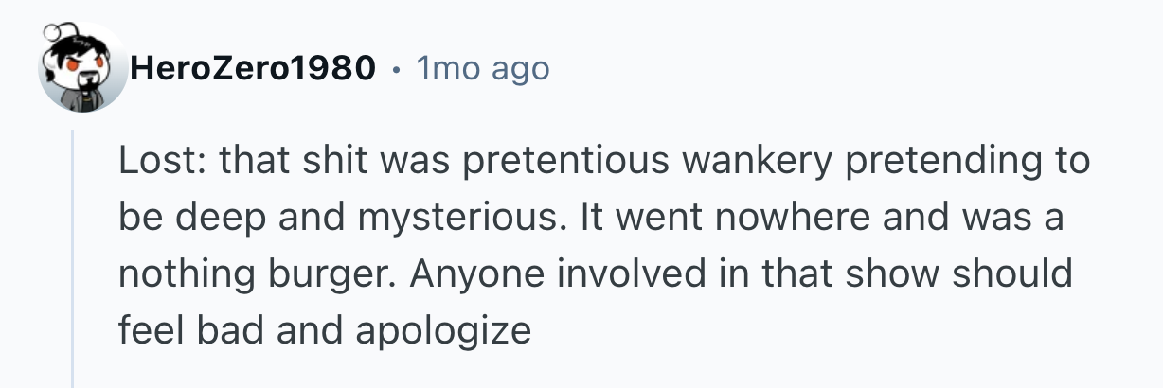Viewport: 1163px width, 388px height.
Task: Click the word "Anyone" in the comment
Action: tap(466, 275)
